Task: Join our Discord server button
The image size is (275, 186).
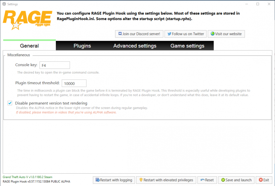Action: point(139,34)
